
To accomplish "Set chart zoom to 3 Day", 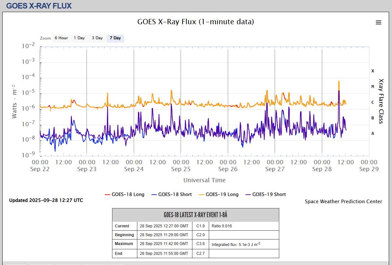I will 97,38.
